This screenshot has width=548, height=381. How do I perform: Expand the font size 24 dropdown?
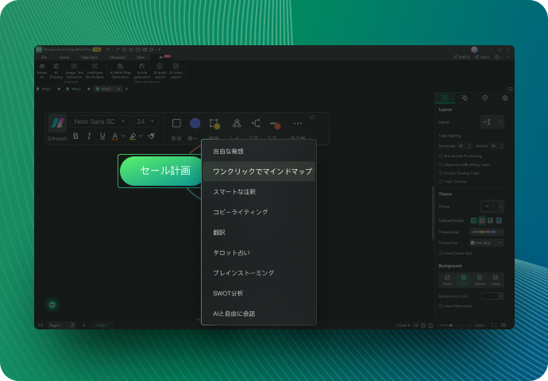[146, 122]
